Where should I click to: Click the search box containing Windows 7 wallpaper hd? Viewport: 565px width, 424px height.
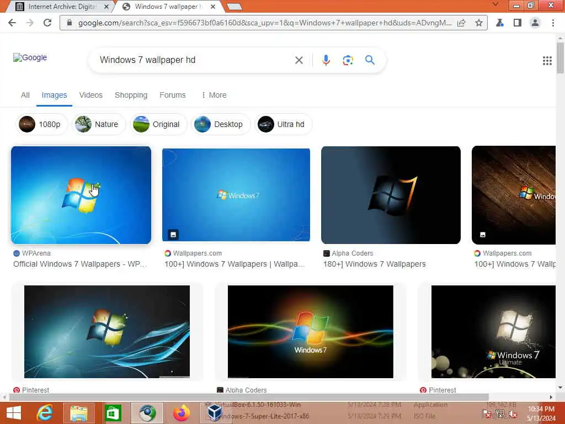coord(195,60)
